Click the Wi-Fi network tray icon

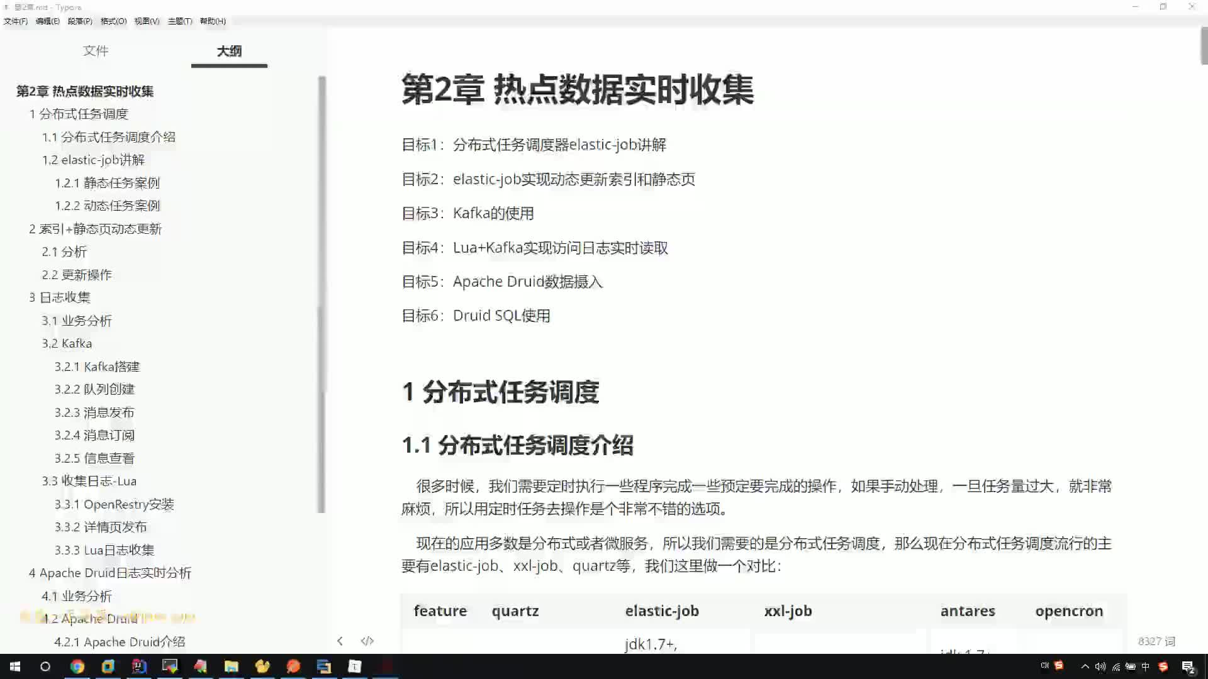pos(1116,666)
